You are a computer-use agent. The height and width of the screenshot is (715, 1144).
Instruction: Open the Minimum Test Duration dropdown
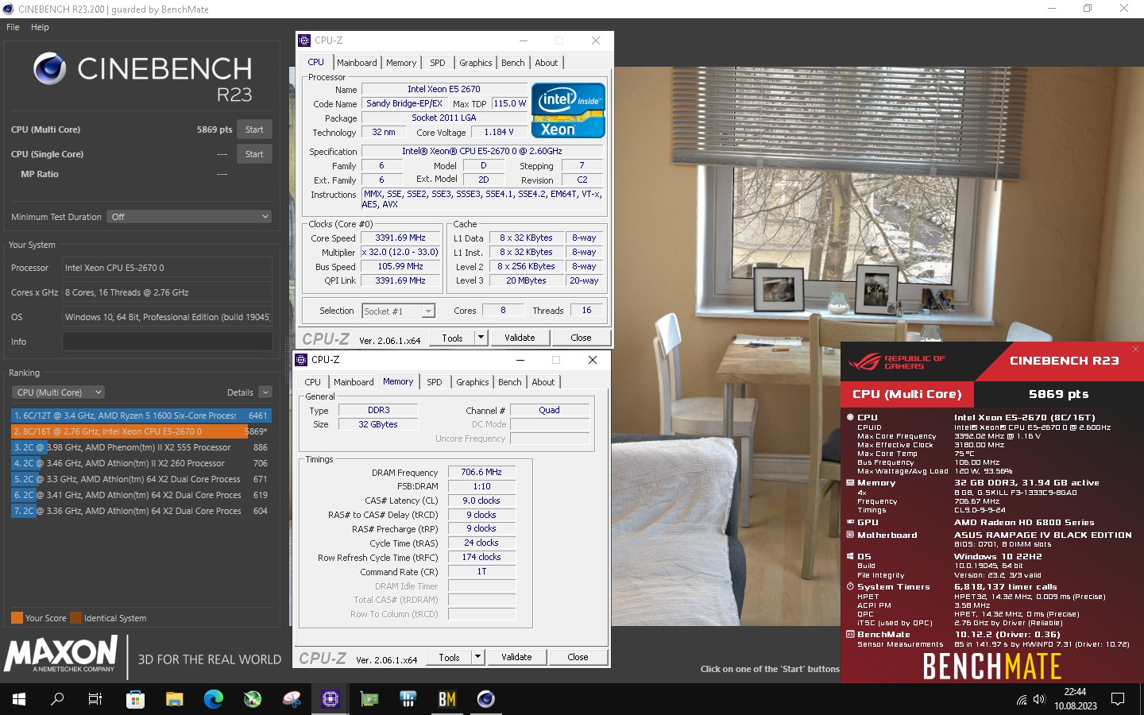[191, 217]
